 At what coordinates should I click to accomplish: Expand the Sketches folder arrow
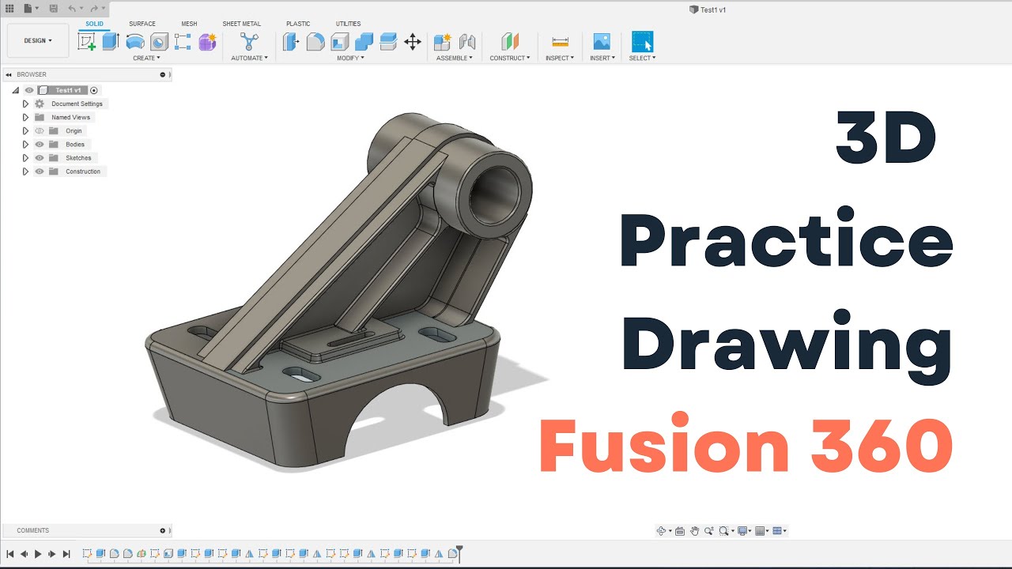(x=25, y=158)
